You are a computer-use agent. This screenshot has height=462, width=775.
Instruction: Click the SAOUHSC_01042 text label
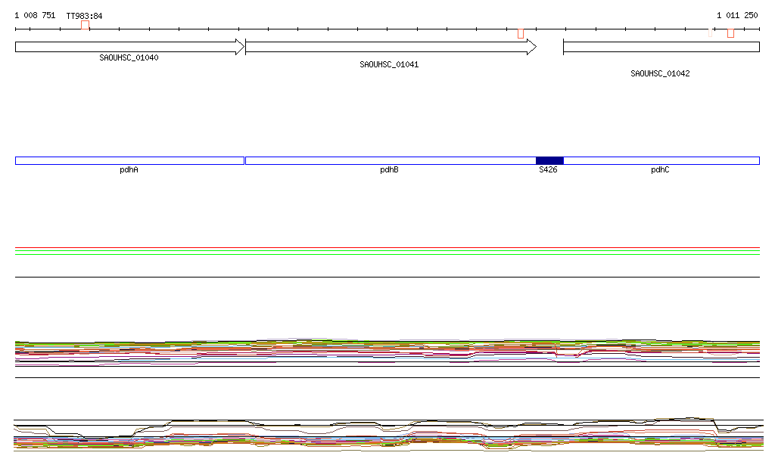pos(660,74)
